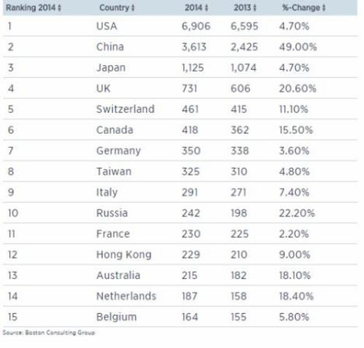Viewport: 364px width, 348px height.
Task: Click sort arrows beside 2014 column header
Action: [x=207, y=8]
